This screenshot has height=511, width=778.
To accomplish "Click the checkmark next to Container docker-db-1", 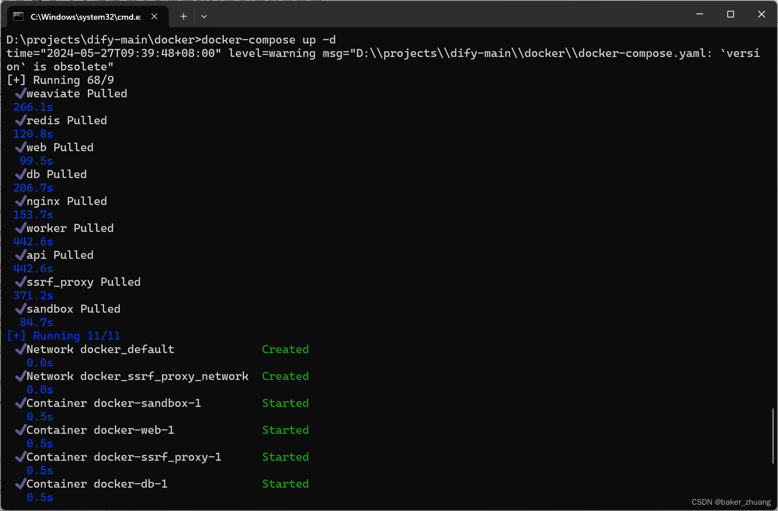I will (x=21, y=484).
